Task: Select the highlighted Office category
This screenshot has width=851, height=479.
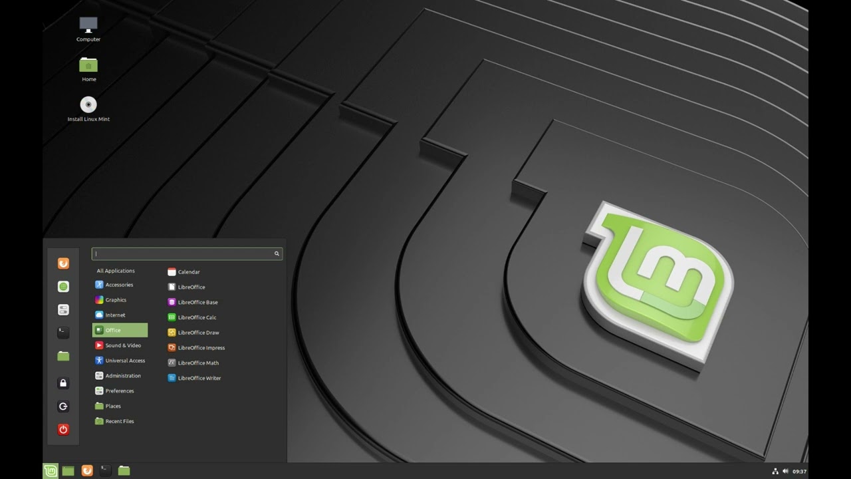Action: tap(120, 330)
